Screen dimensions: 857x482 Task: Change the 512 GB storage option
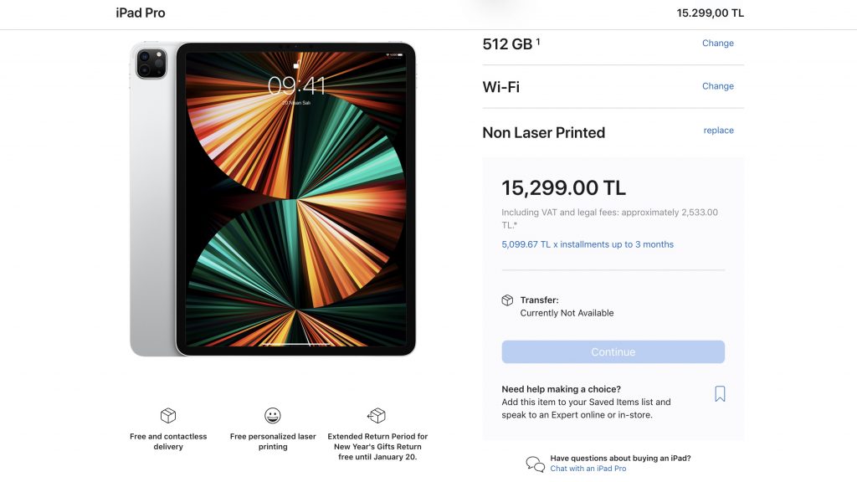717,44
